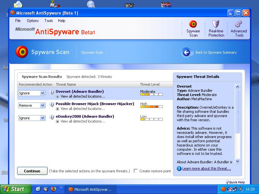Click the AntiSpyware icon in the title bar
The width and height of the screenshot is (259, 194).
point(13,13)
